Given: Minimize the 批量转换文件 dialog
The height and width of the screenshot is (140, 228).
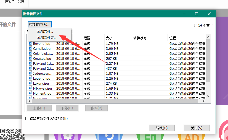Looking at the screenshot, I should point(184,14).
